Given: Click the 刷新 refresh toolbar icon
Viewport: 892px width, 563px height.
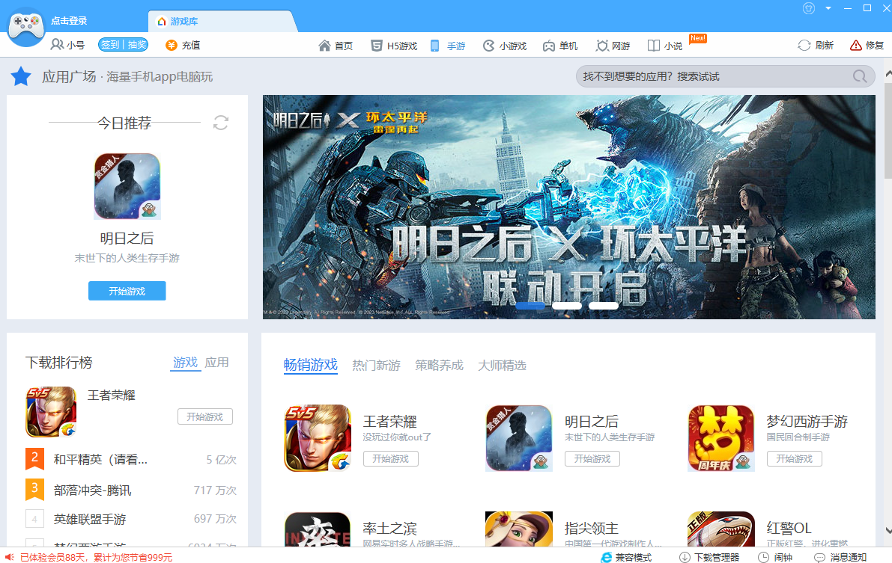Looking at the screenshot, I should pyautogui.click(x=804, y=46).
